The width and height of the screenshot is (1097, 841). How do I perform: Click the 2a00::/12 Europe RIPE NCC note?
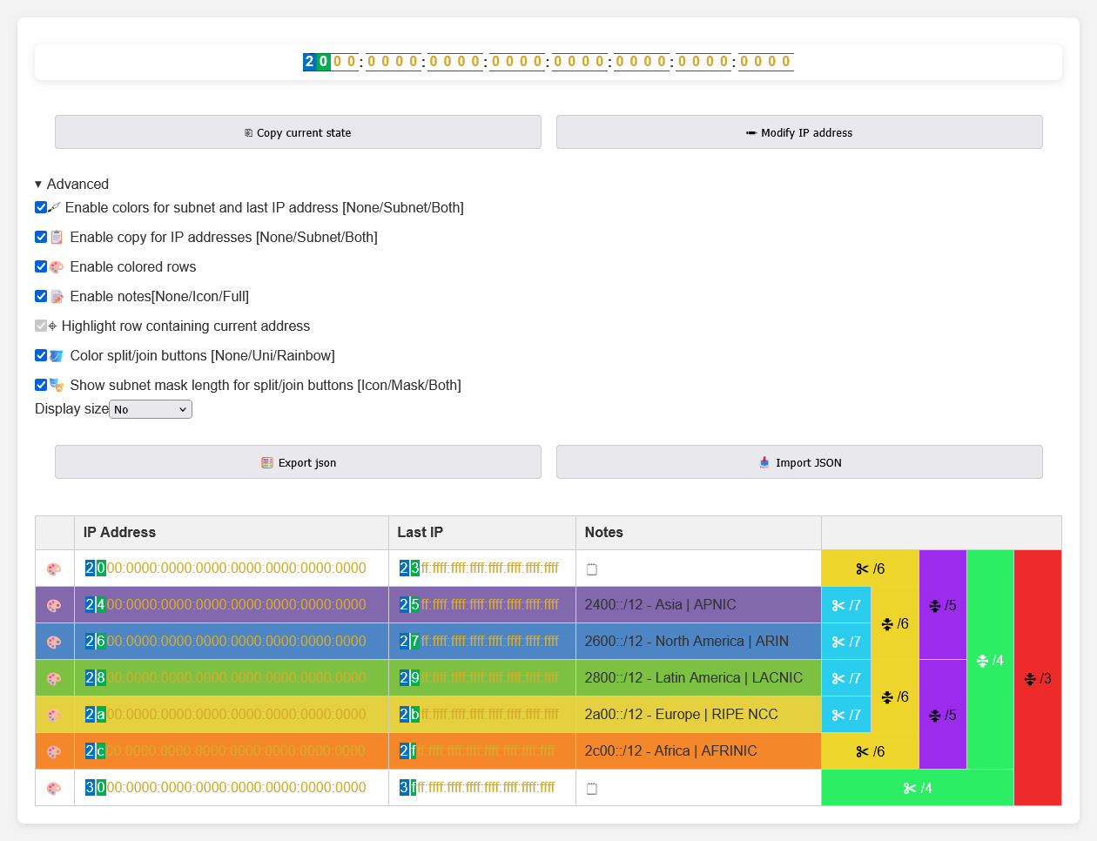(x=681, y=715)
